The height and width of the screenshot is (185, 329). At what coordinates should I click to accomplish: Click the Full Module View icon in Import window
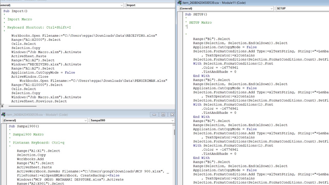pos(2,106)
